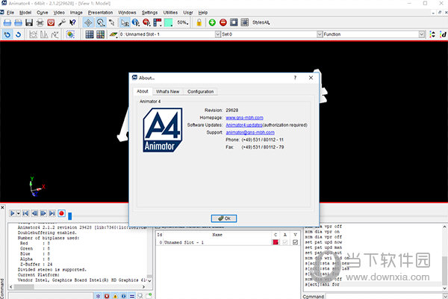Open the Presentation menu

pyautogui.click(x=100, y=13)
